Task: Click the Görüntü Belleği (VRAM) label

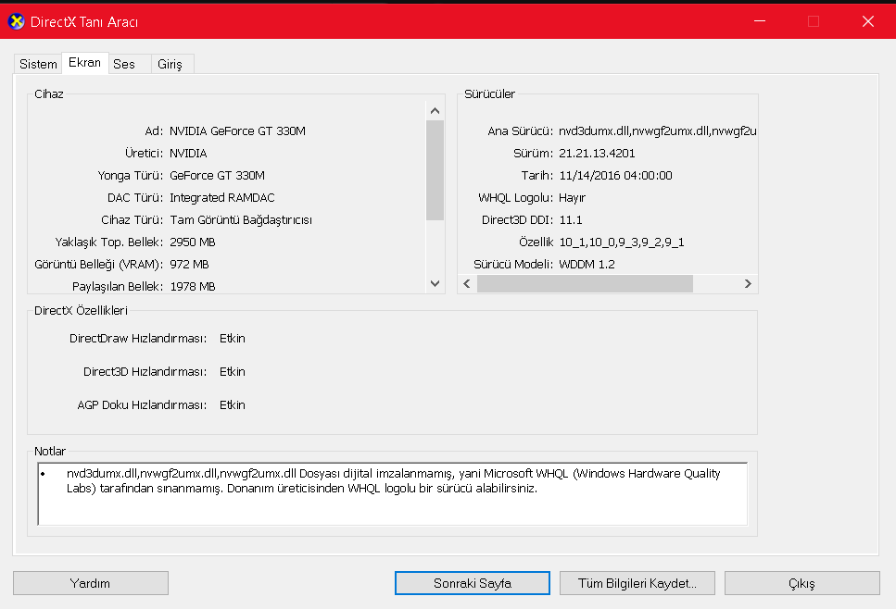Action: coord(98,265)
